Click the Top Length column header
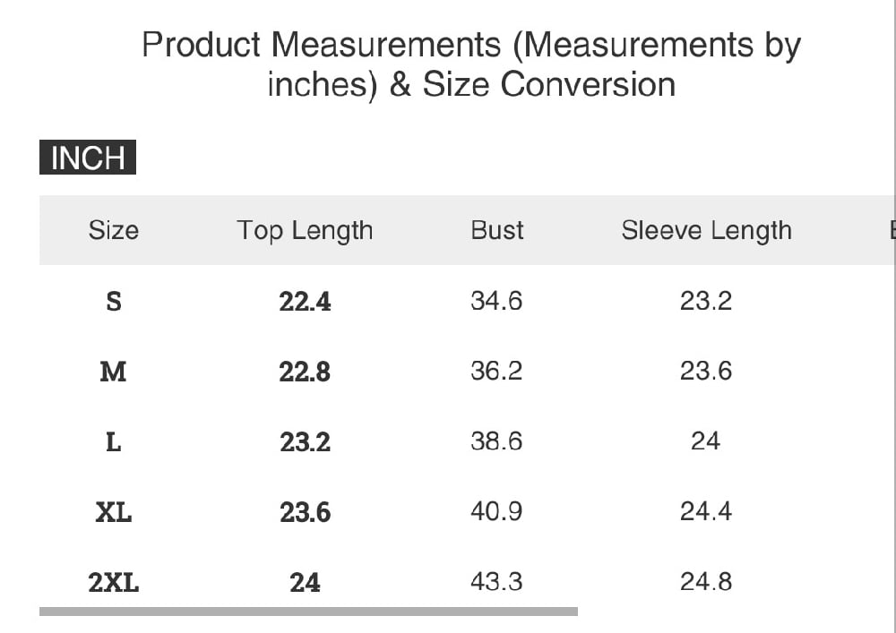Viewport: 896px width, 633px height. [305, 230]
